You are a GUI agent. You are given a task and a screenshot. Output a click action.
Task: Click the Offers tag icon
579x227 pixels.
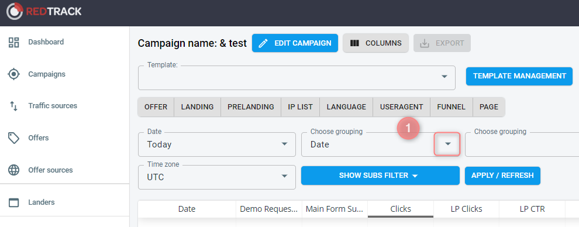[x=13, y=138]
